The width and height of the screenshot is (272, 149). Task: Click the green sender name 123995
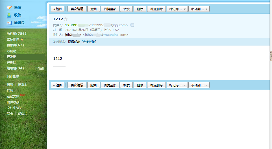tap(72, 25)
